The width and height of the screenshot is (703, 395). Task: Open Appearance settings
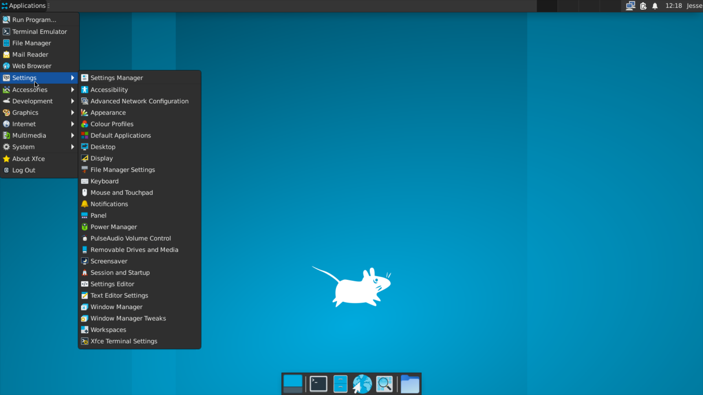pos(140,113)
